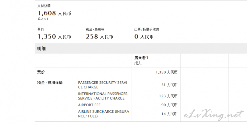247x125 pixels.
Task: Click the 1,350 人民币 fare cell in table
Action: click(167, 72)
